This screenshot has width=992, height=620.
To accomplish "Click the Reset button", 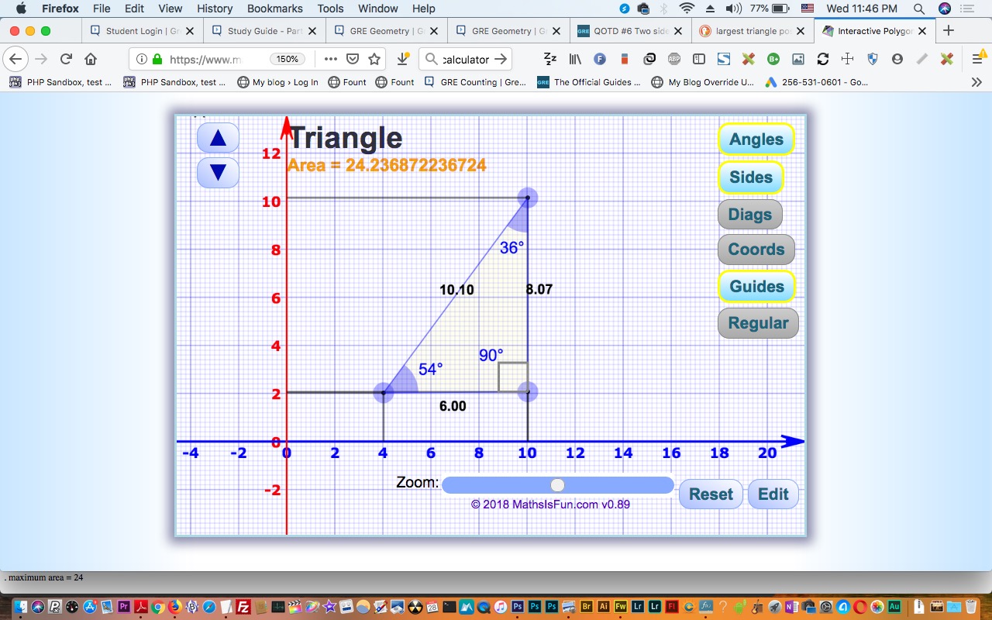I will coord(711,494).
